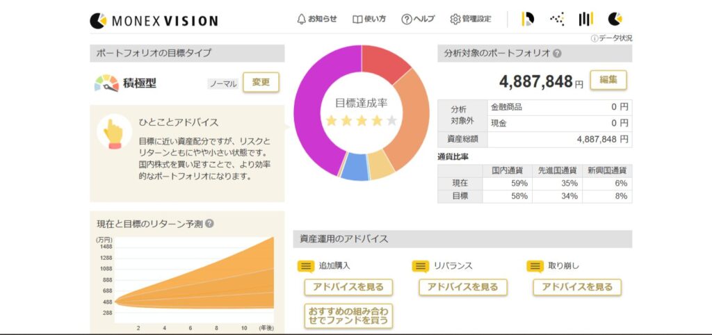
Task: Open お知らせ notifications bell
Action: [x=316, y=19]
